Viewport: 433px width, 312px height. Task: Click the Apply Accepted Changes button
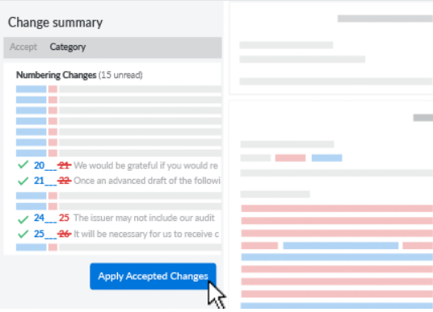click(153, 277)
